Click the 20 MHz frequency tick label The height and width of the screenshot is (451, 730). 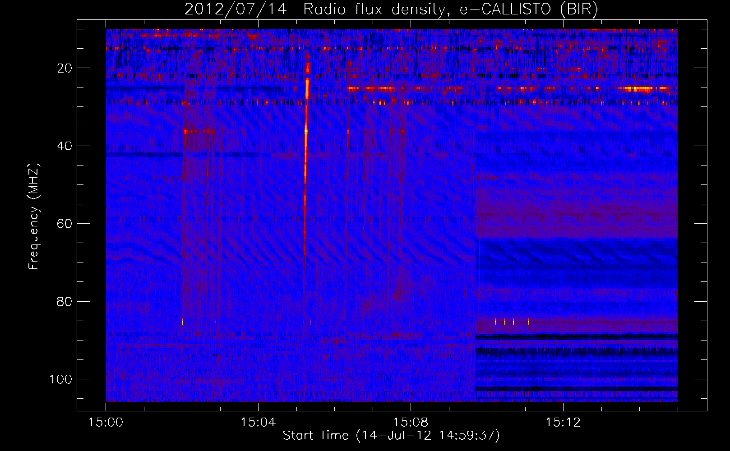coord(65,68)
